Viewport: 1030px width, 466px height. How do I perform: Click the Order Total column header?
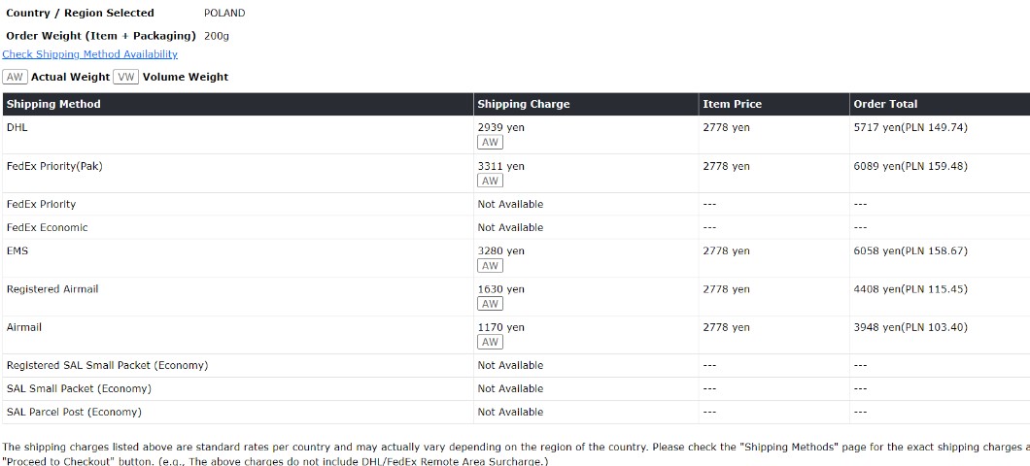pos(885,104)
